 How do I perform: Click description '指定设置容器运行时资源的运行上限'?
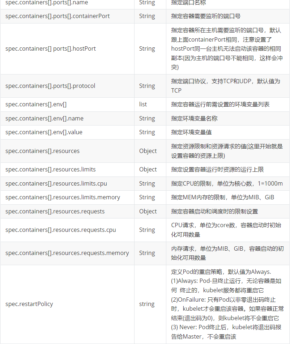217,169
